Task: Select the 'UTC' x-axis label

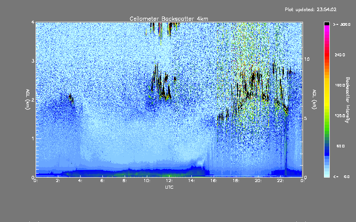Action: (x=169, y=187)
